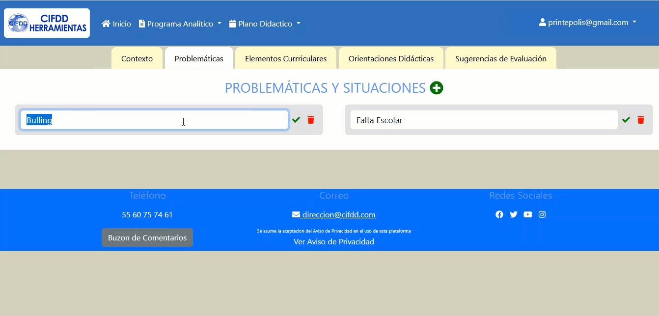Open the Facebook icon in footer
Viewport: 659px width, 316px height.
pos(499,214)
